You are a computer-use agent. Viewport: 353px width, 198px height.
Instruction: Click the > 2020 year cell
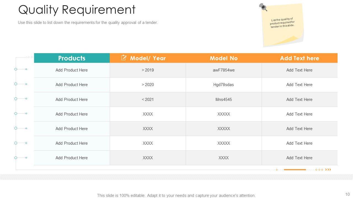148,85
